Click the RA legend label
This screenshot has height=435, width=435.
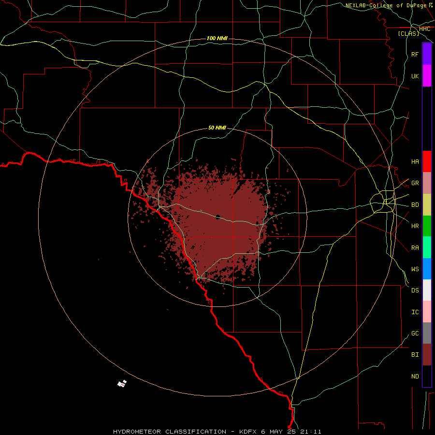click(415, 248)
